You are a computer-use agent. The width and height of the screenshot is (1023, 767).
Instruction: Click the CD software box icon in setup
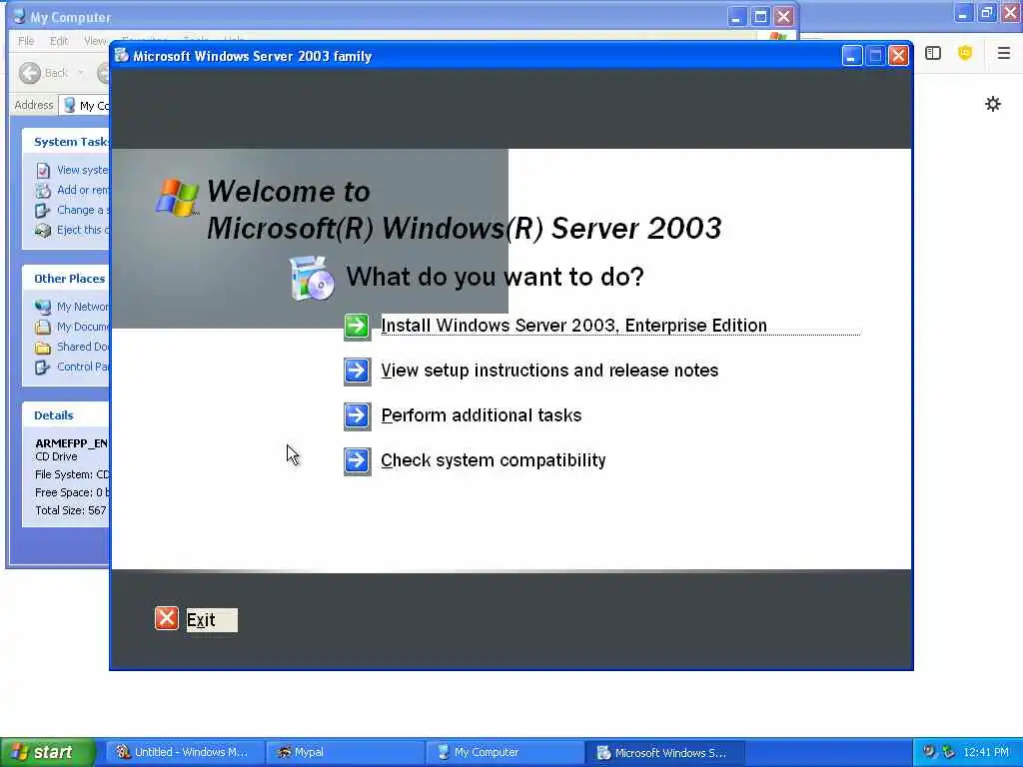[312, 279]
